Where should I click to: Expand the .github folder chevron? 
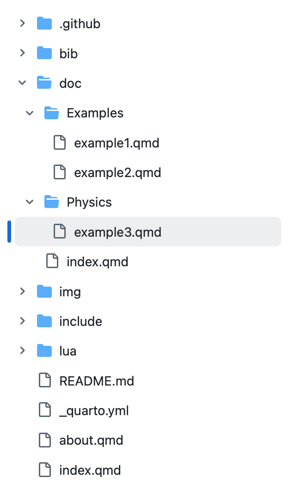point(22,24)
